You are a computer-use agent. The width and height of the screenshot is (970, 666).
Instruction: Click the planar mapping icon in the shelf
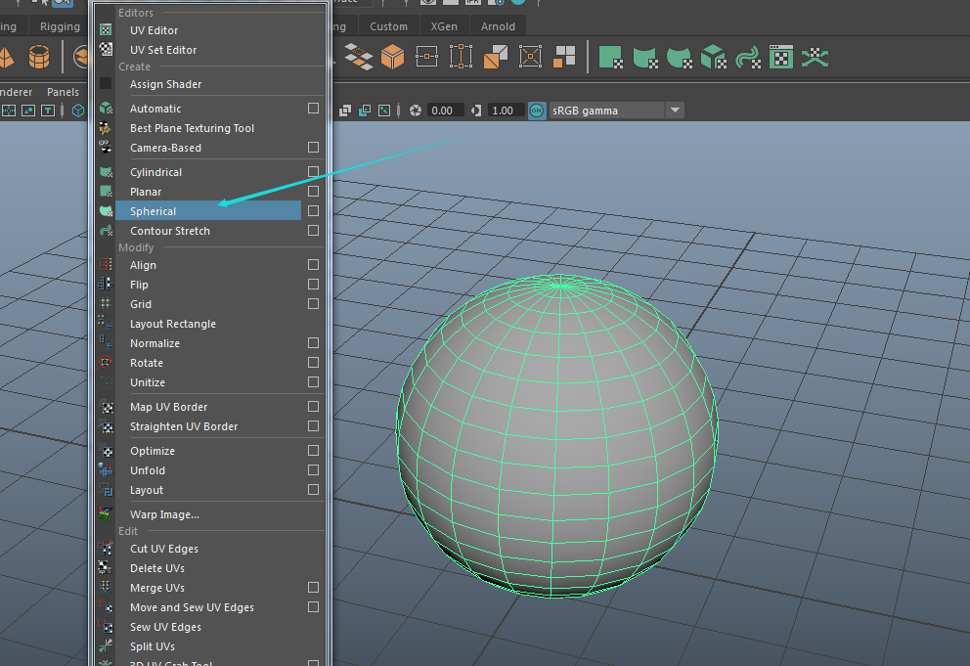coord(611,58)
